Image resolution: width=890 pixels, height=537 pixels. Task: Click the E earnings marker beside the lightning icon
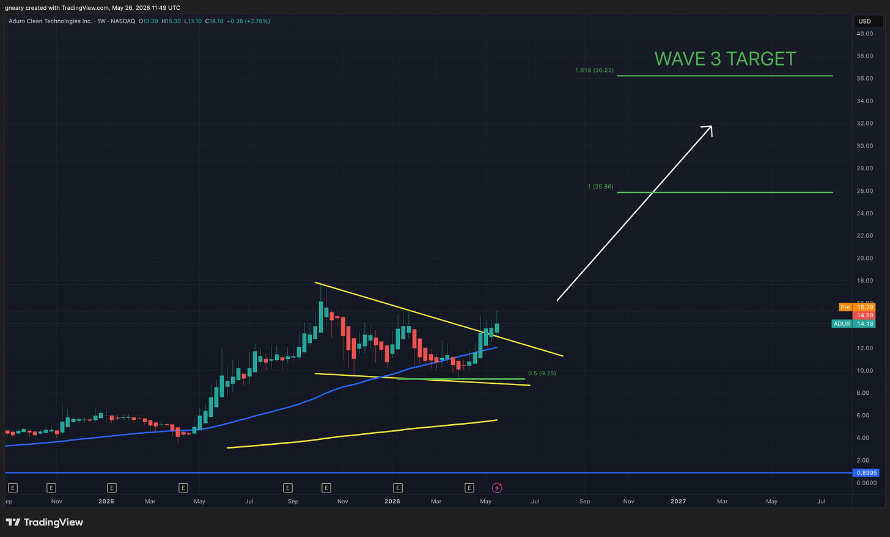tap(469, 488)
